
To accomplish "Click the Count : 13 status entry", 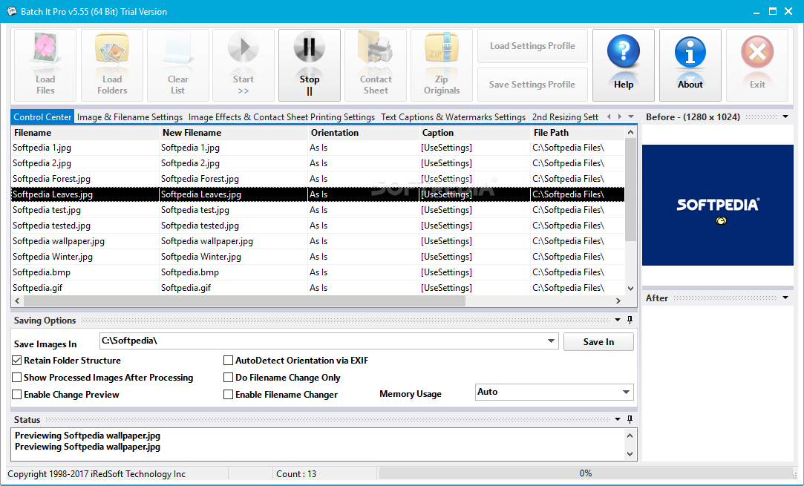I will 296,473.
